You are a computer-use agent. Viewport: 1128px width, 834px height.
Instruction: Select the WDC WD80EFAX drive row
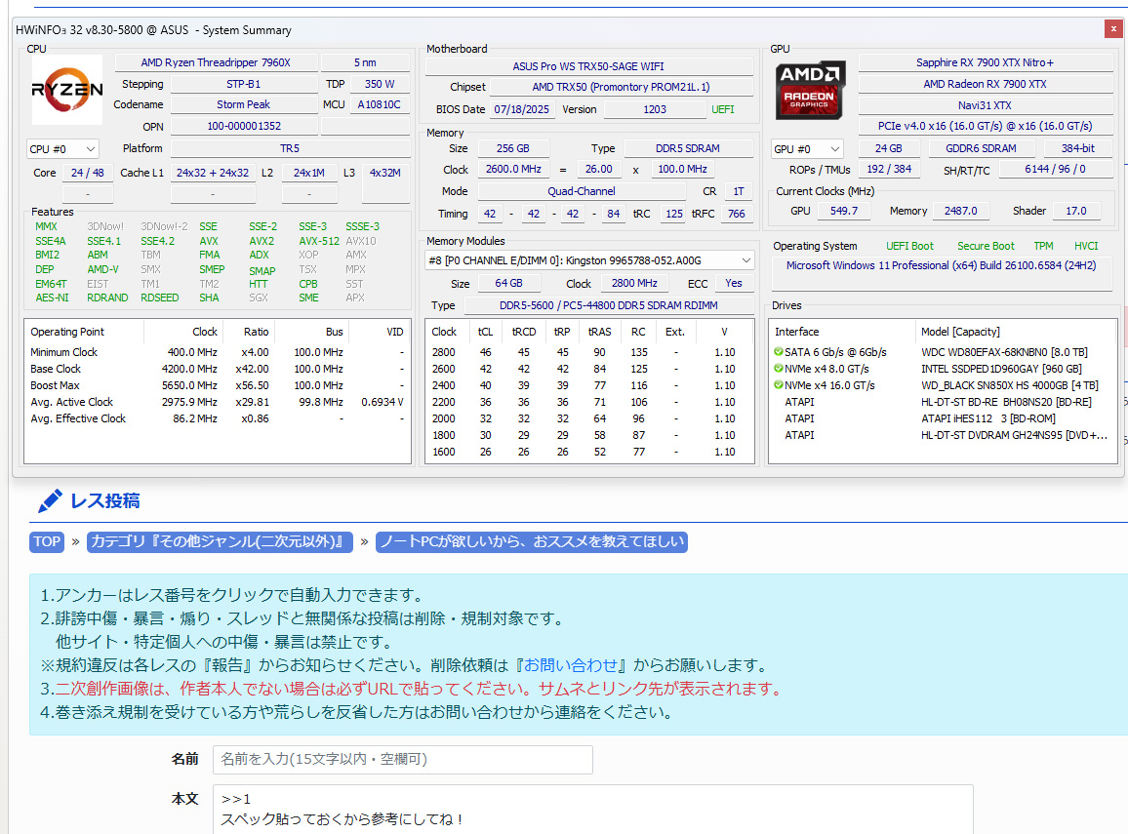1003,352
